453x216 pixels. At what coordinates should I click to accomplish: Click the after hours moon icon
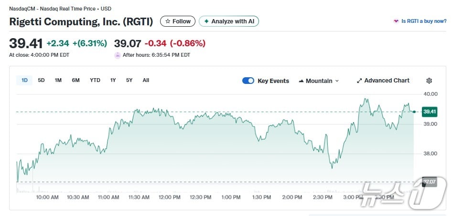coord(118,55)
